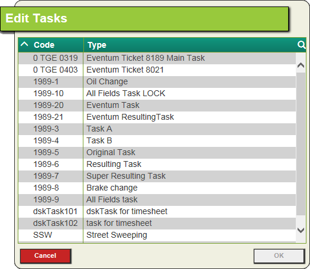Select code dskTask102
Image resolution: width=310 pixels, height=269 pixels.
56,224
